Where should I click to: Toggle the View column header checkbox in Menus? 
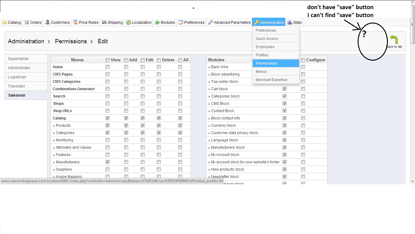[107, 60]
